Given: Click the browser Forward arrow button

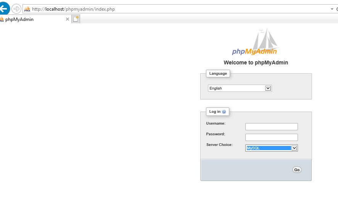Looking at the screenshot, I should [x=16, y=9].
